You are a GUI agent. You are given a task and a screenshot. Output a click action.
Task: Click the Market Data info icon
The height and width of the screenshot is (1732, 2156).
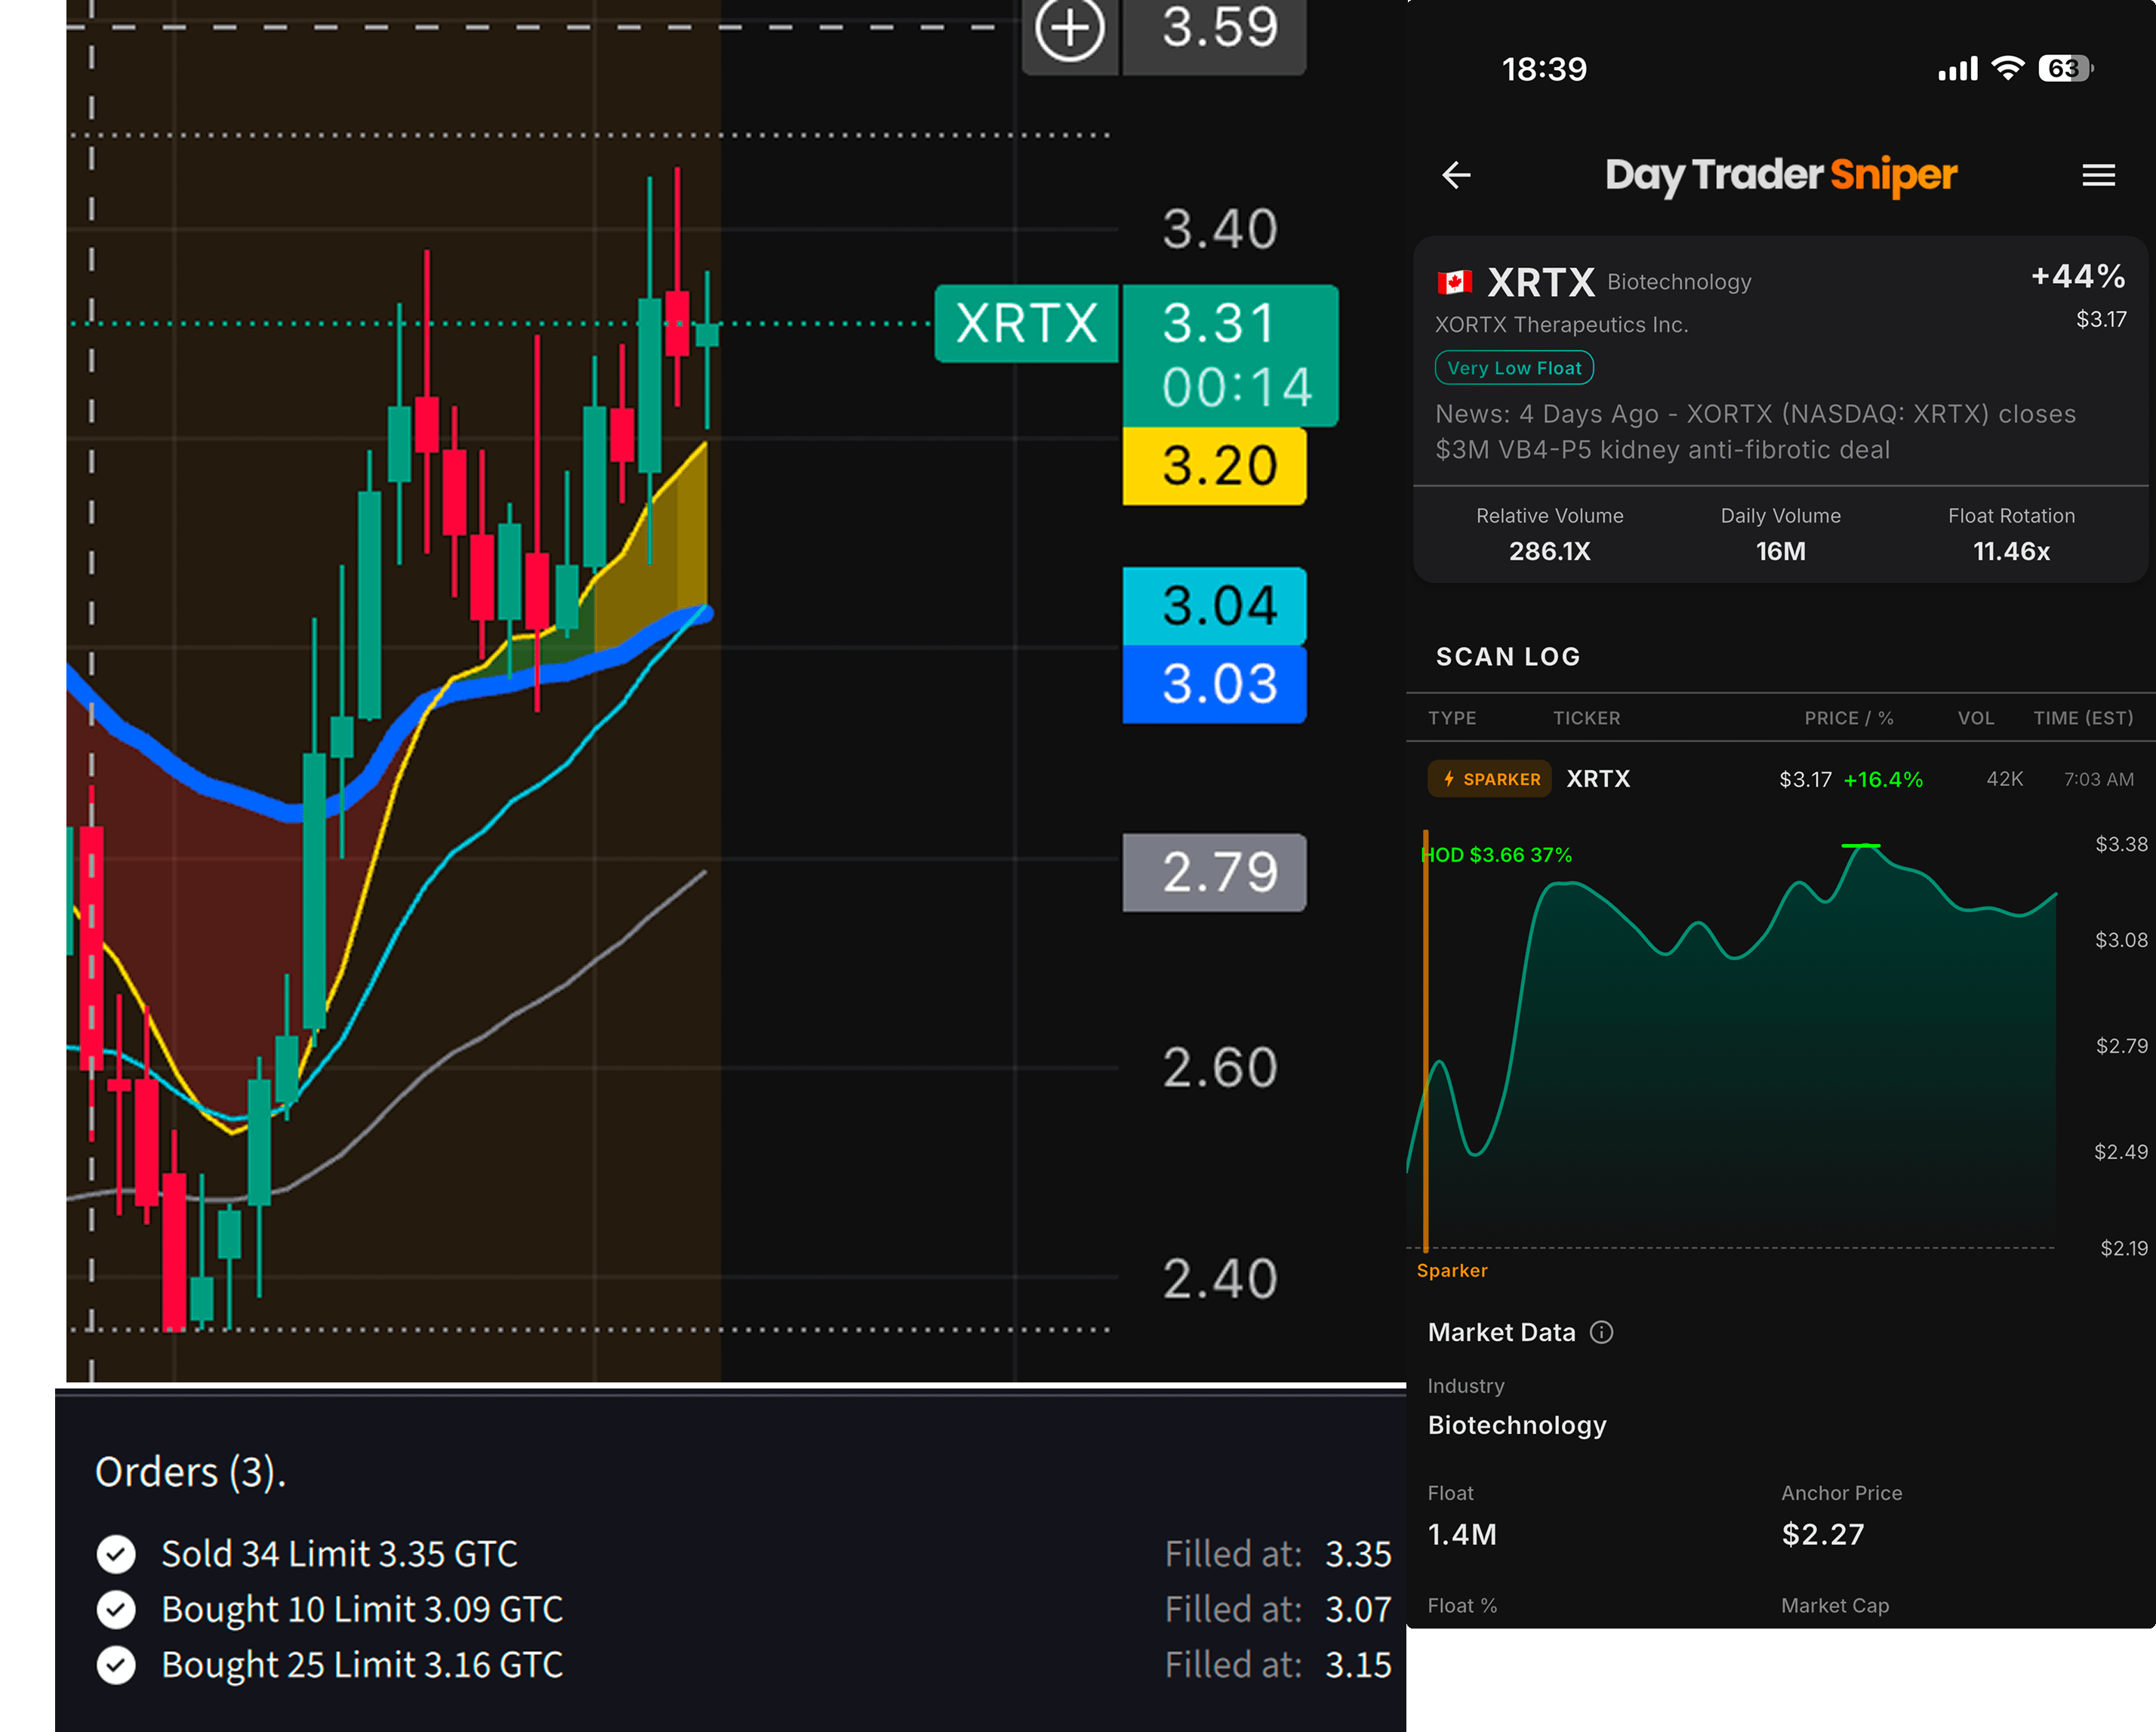[1601, 1332]
